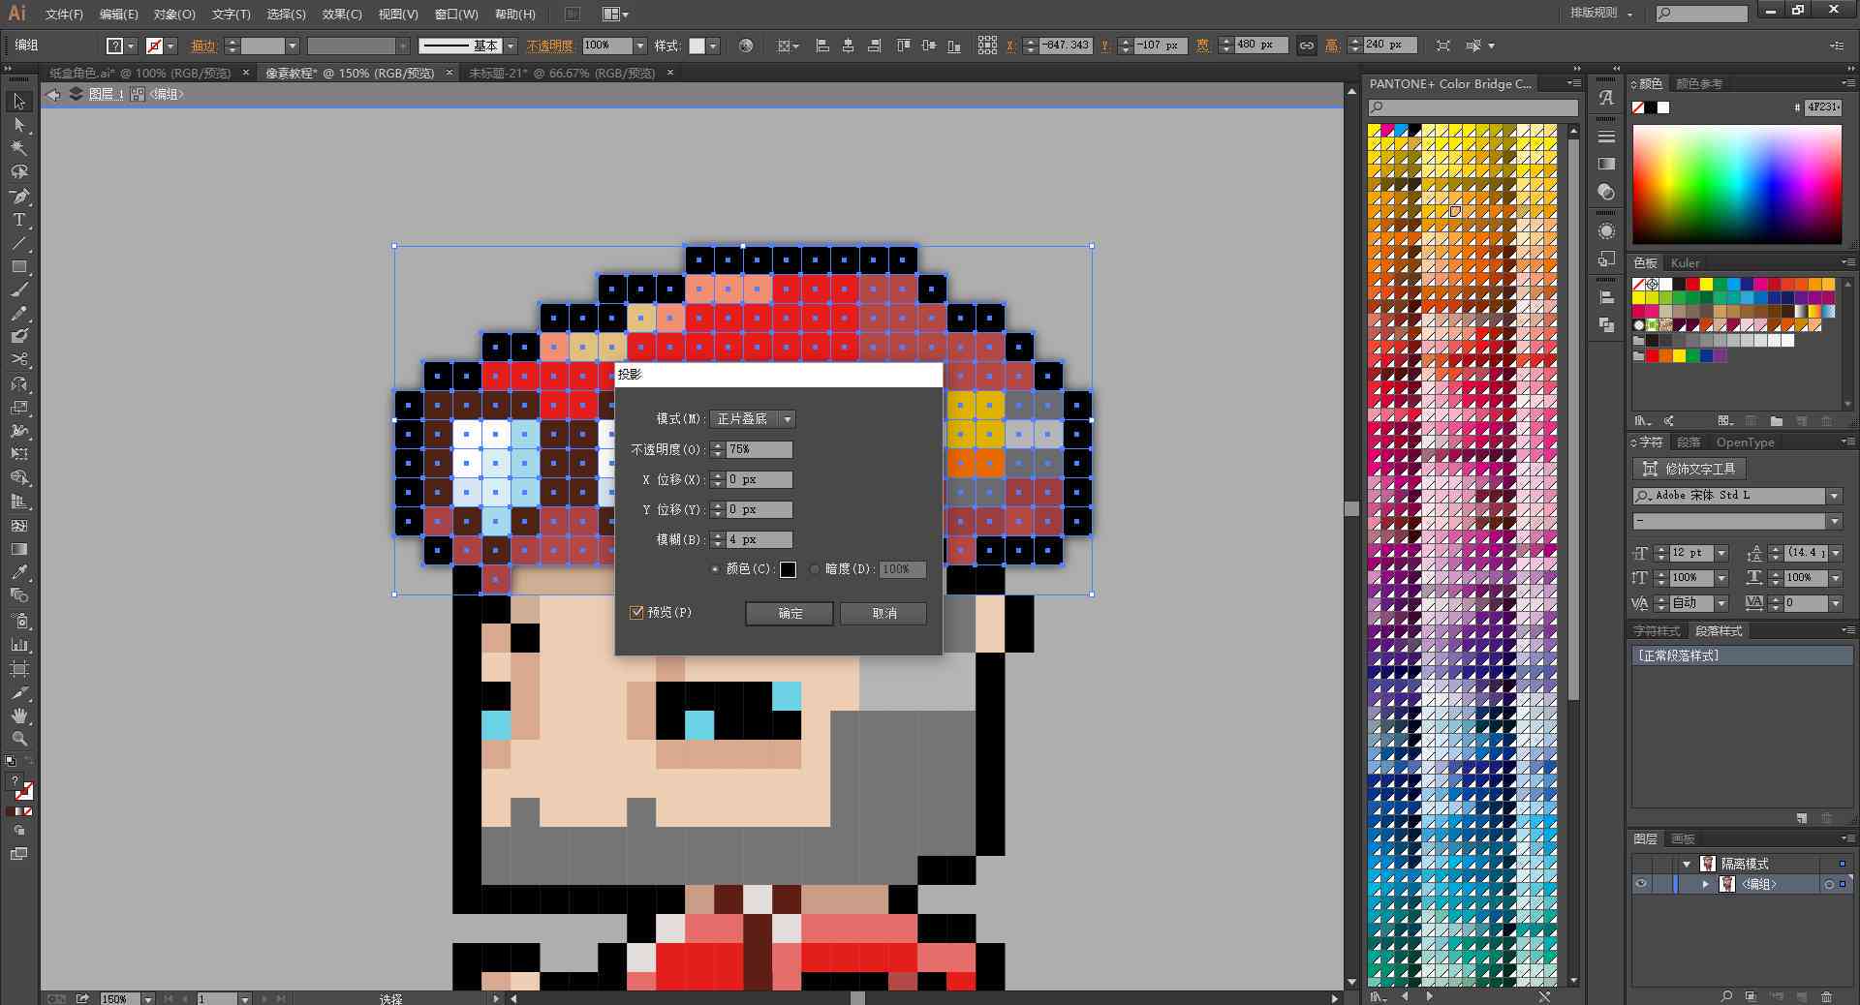Click the 修饰文字工具 button

pos(1689,469)
